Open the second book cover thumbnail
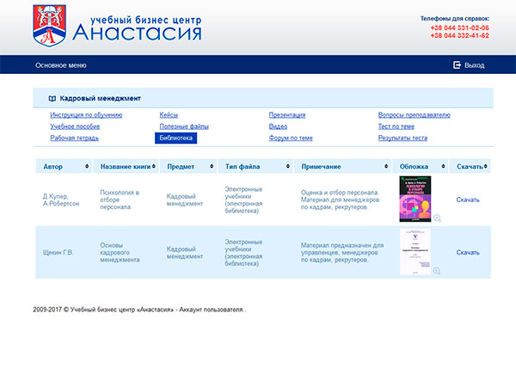Viewport: 516px width, 387px height. tap(415, 252)
